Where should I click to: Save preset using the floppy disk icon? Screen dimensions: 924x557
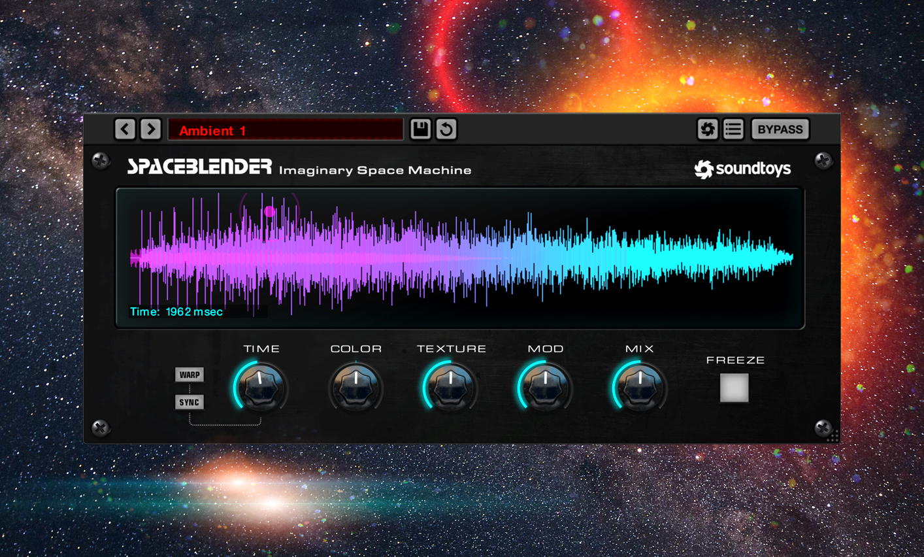420,129
